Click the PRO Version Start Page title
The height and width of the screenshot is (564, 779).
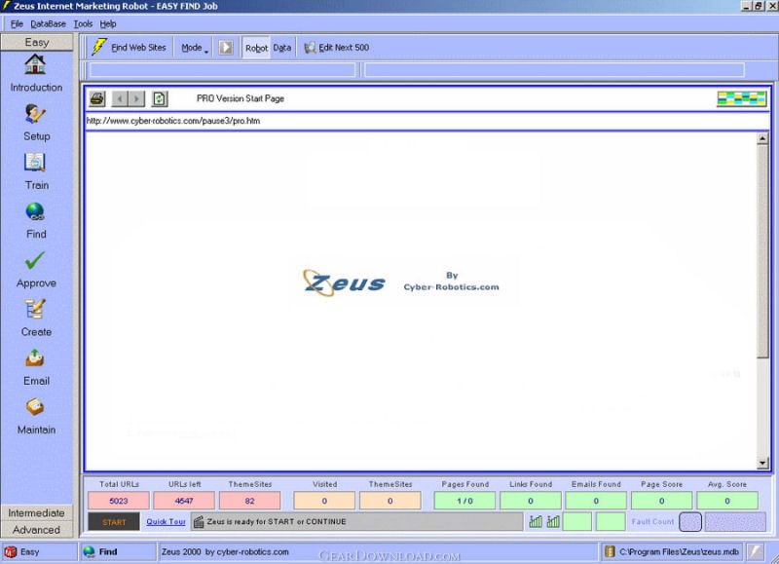click(x=241, y=98)
